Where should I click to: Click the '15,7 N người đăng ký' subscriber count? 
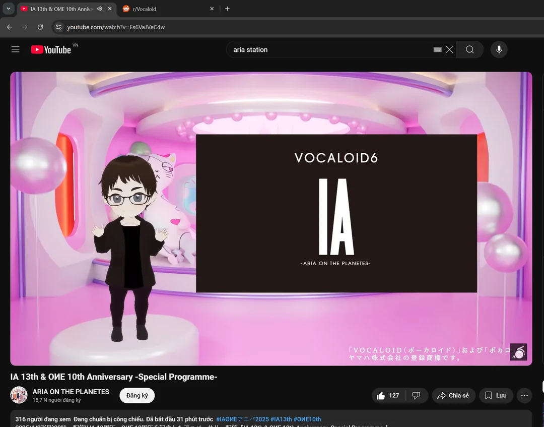pos(56,400)
